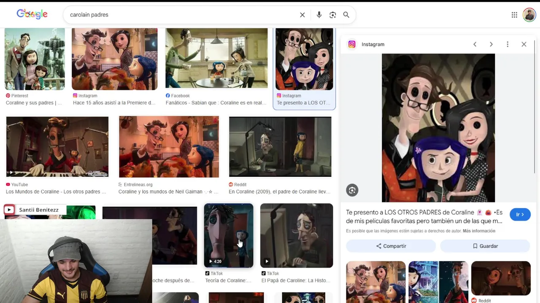This screenshot has height=303, width=540.
Task: Open the TikTok El Papá de Caroline video
Action: pos(297,236)
